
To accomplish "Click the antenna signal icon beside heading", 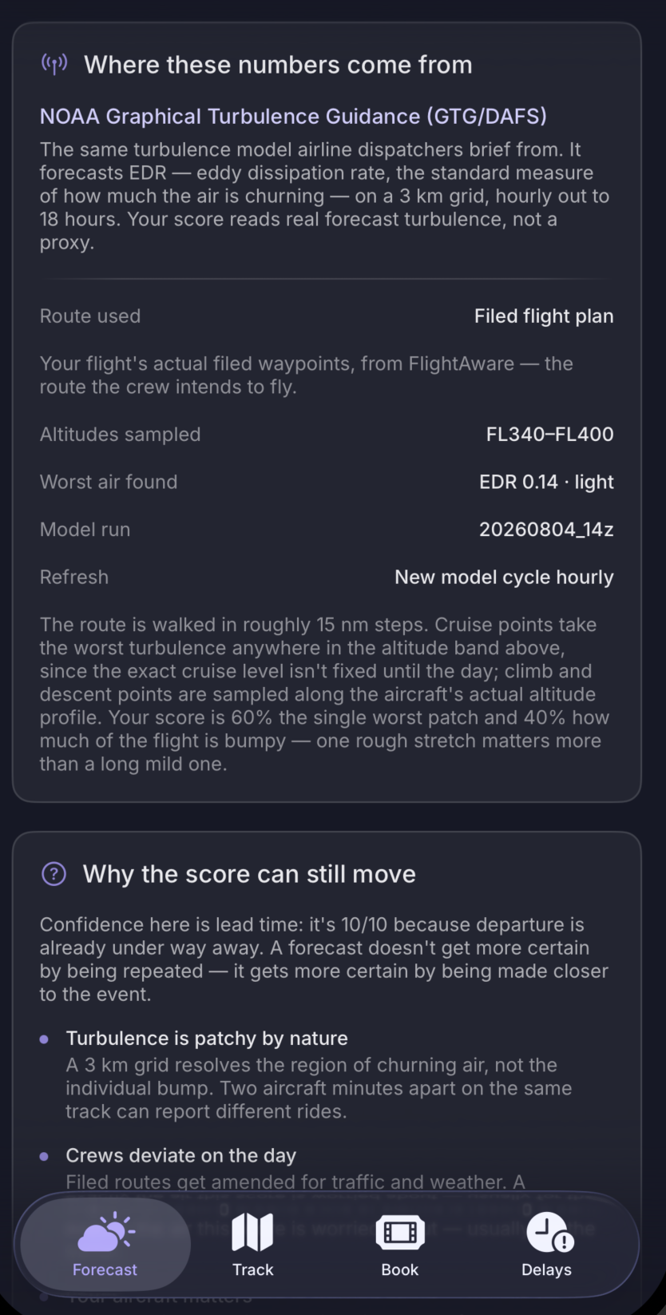I will [x=54, y=64].
